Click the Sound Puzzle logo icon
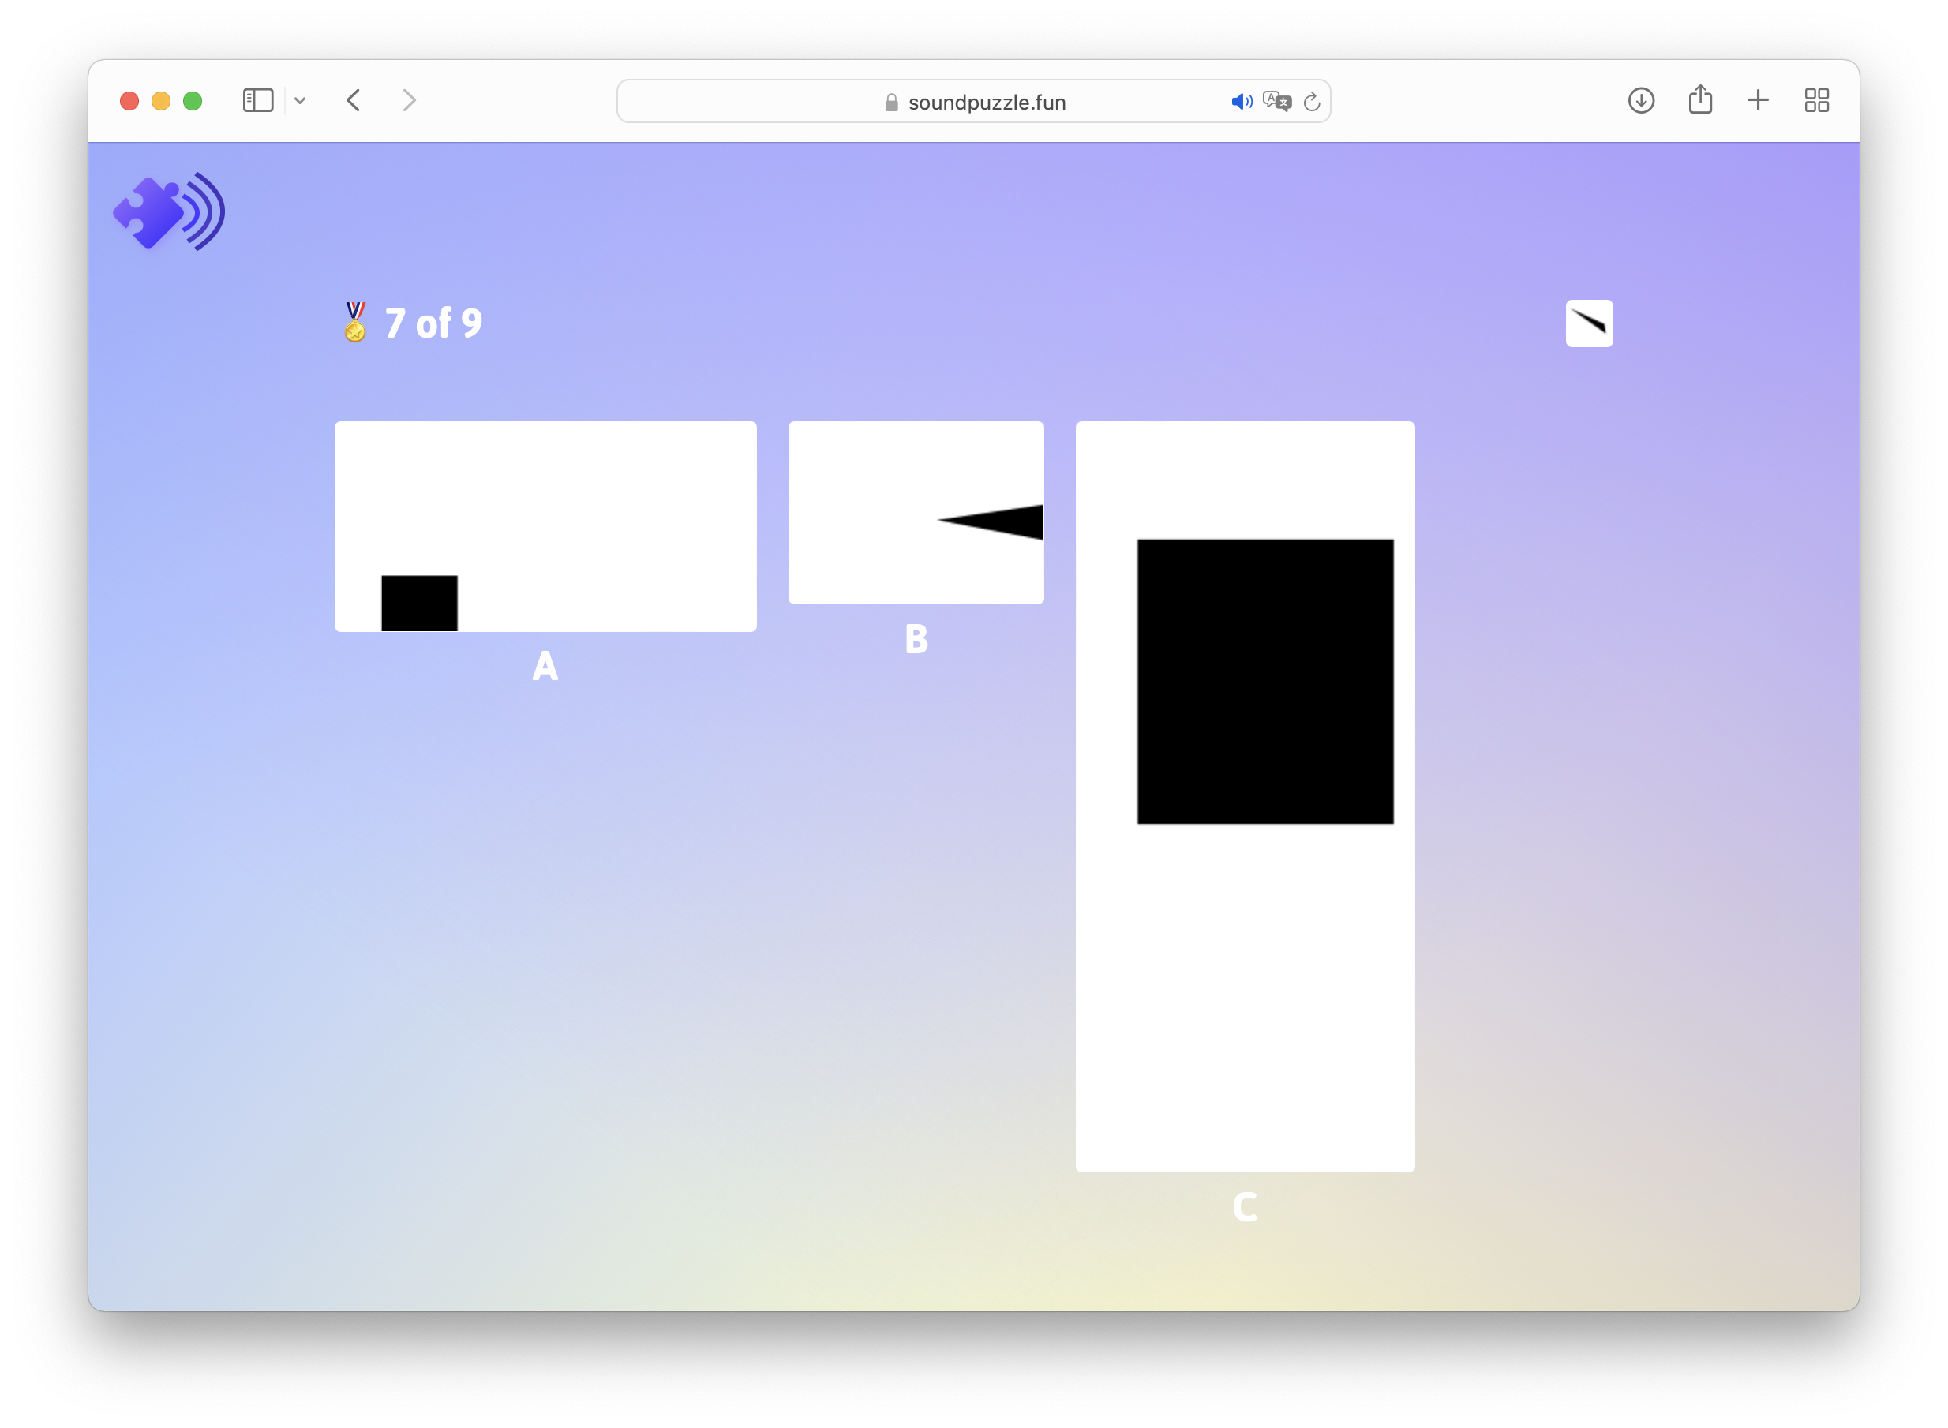1948x1428 pixels. coord(169,211)
